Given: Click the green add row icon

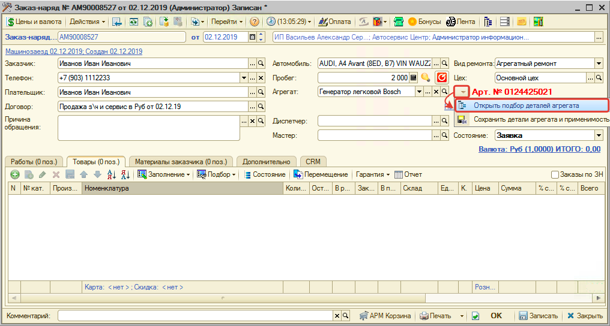Looking at the screenshot, I should (14, 174).
